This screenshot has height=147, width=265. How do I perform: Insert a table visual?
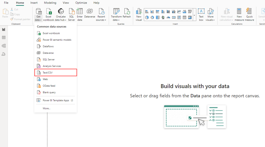pyautogui.click(x=185, y=18)
